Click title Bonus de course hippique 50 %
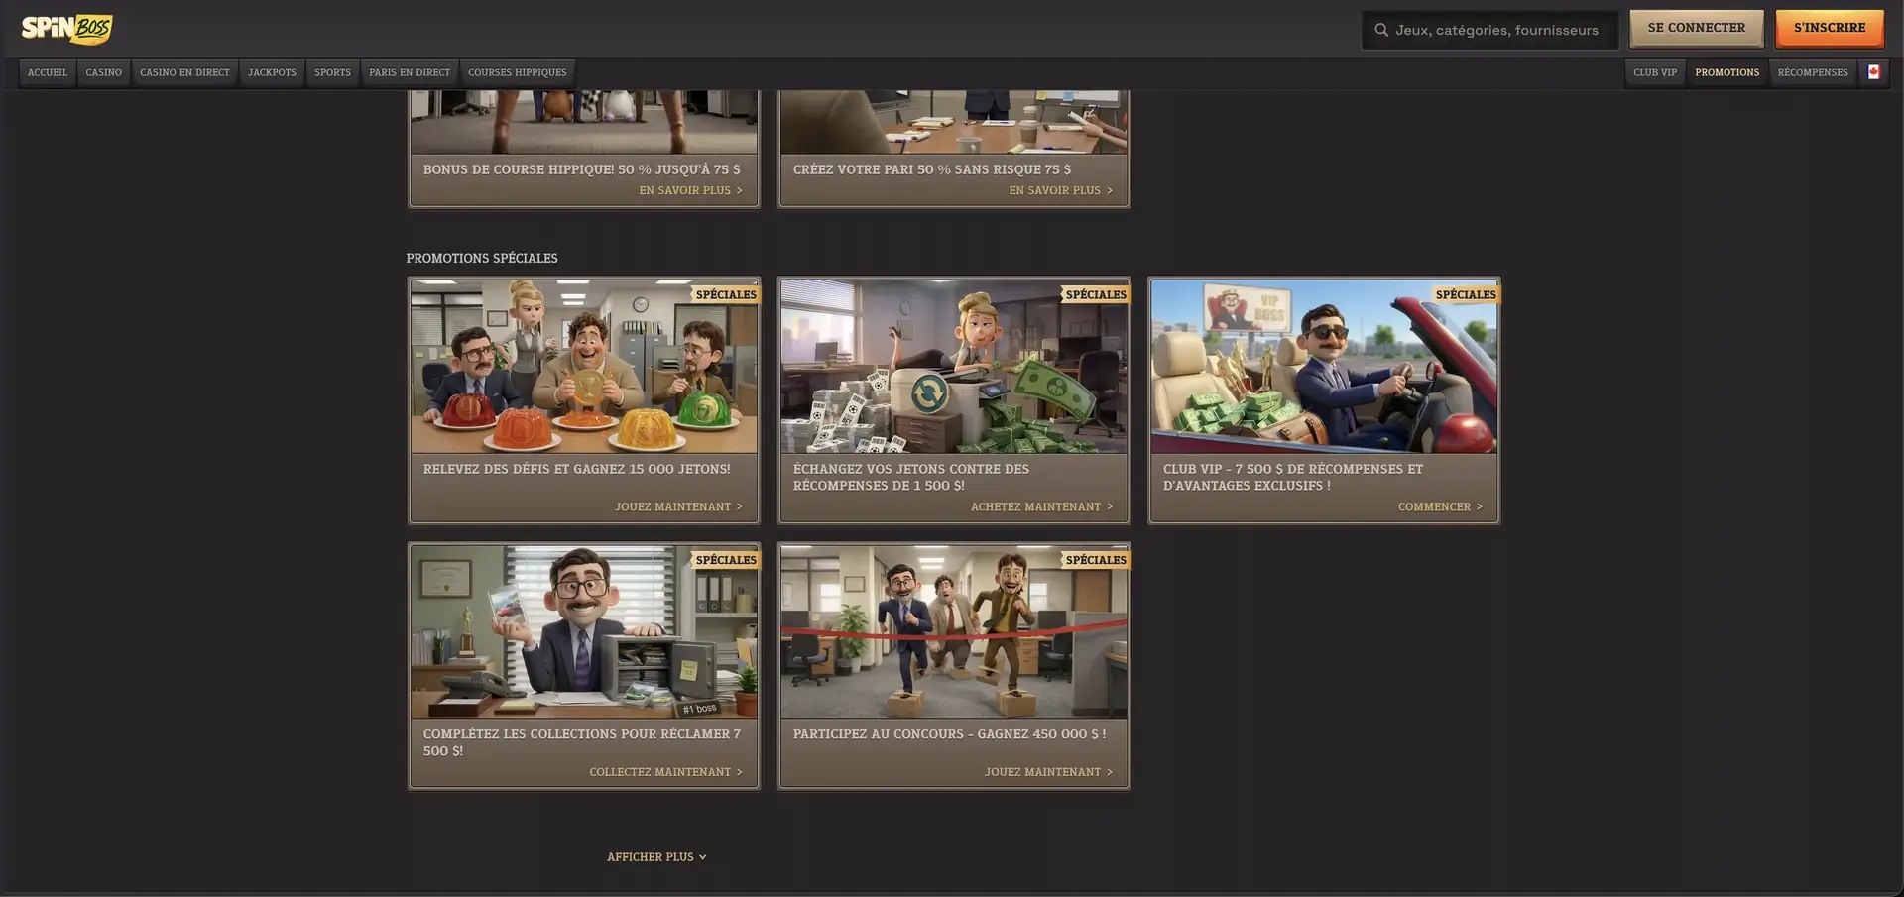Viewport: 1904px width, 897px height. 581,169
